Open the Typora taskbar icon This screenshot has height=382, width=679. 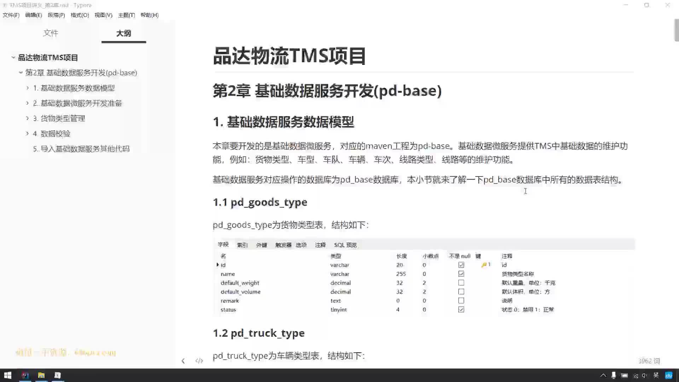coord(58,375)
